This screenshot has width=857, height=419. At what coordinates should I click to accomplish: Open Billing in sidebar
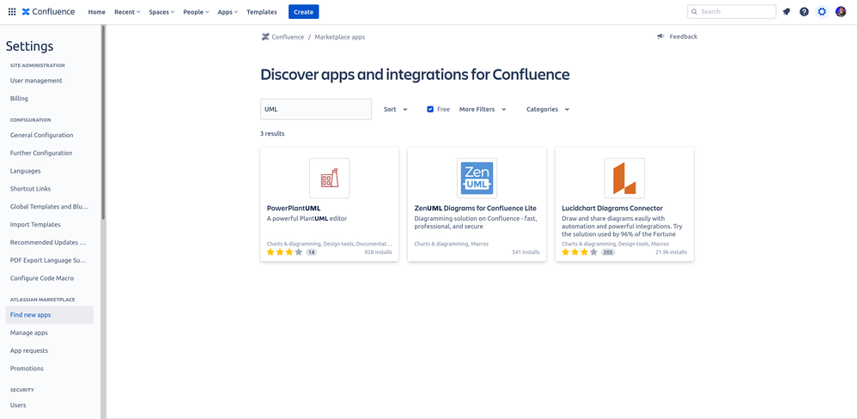(19, 99)
